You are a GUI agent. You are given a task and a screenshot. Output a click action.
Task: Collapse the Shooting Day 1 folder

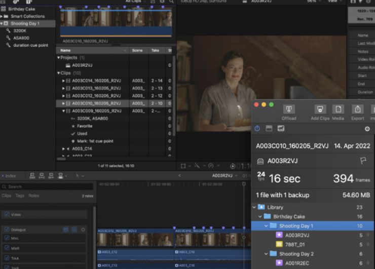tap(266, 226)
